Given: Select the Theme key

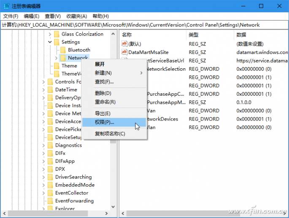Looking at the screenshot, I should [x=69, y=66].
